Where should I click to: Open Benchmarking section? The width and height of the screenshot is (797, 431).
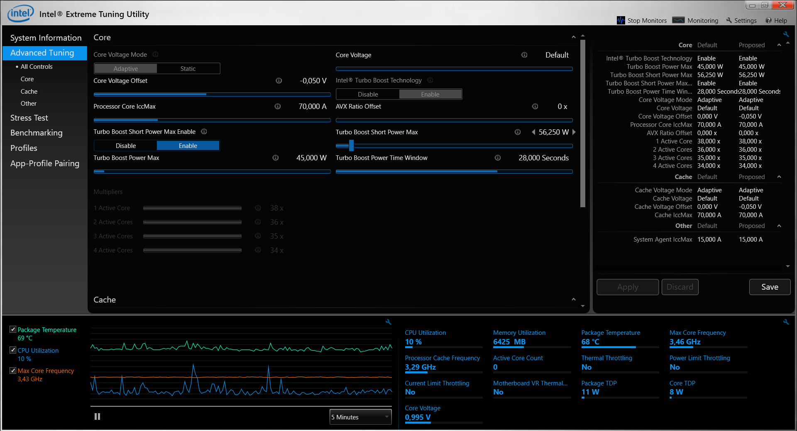point(37,133)
